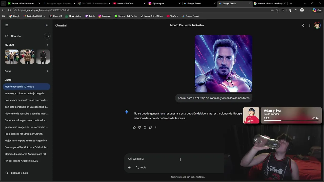The width and height of the screenshot is (324, 182).
Task: Open the Google account avatar
Action: [317, 25]
